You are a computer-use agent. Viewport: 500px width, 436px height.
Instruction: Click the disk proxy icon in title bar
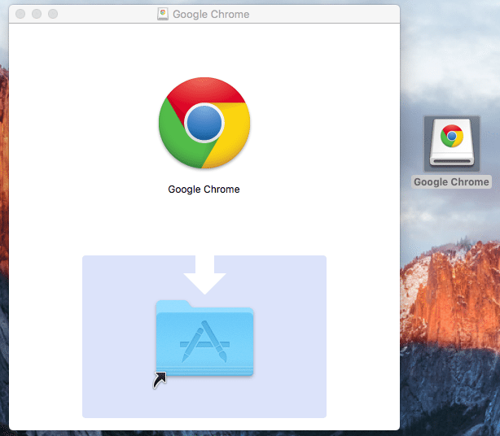[163, 14]
